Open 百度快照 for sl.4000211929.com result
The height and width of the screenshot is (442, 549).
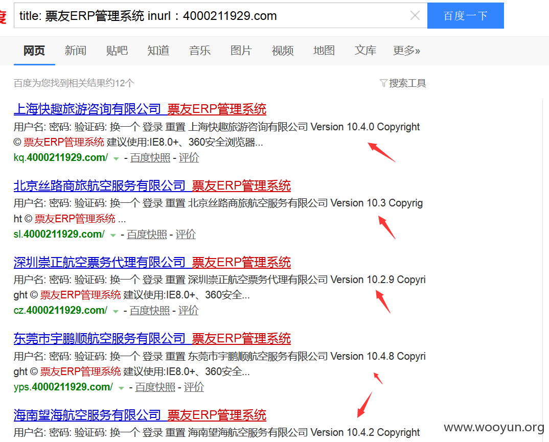tap(147, 235)
